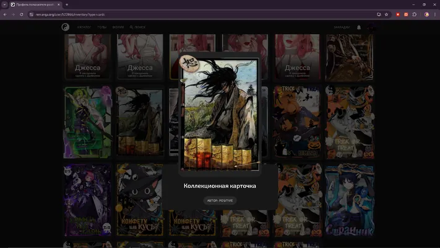Open the notifications bell
This screenshot has height=248, width=440.
click(x=359, y=27)
